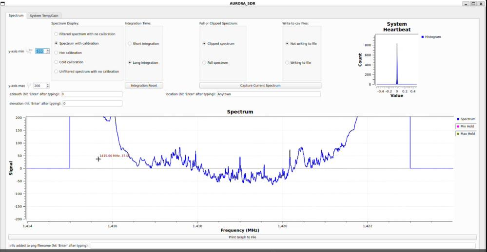Toggle the Spectrum legend color marker

click(458, 119)
